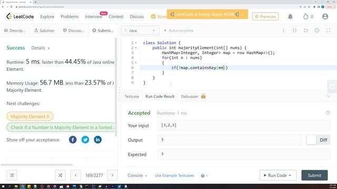Open Interview in navbar
The image size is (337, 189).
pyautogui.click(x=94, y=16)
